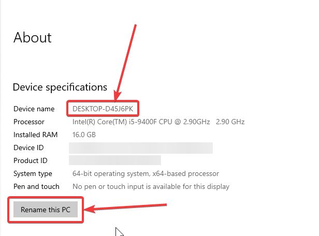The height and width of the screenshot is (236, 319).
Task: Select the DESKTOP-D45J6PK device name text
Action: click(103, 109)
